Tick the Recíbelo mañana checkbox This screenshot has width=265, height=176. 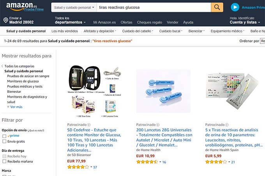(x=4, y=162)
